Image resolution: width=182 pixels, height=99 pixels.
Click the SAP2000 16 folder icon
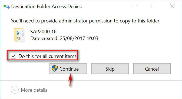coord(19,35)
